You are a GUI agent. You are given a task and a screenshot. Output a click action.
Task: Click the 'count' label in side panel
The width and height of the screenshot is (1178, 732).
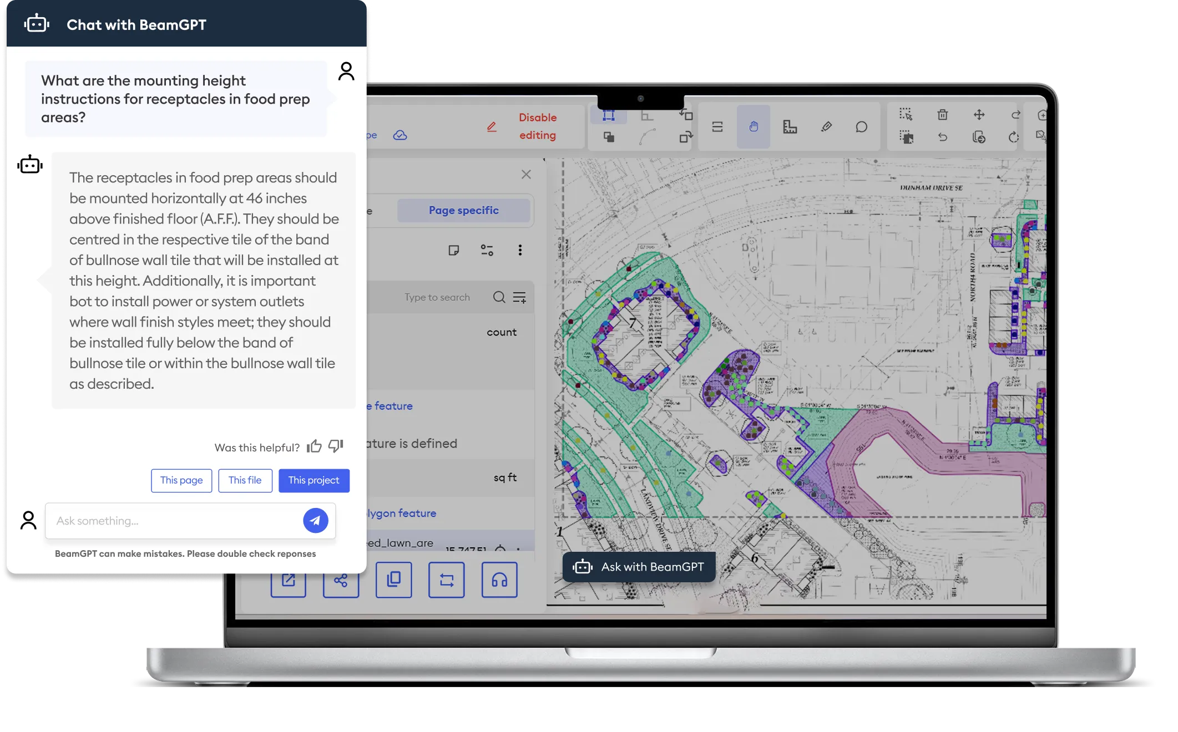[502, 332]
